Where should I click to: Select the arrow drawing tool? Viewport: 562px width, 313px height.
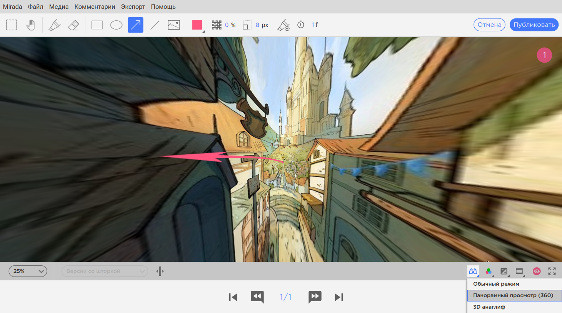click(x=135, y=25)
